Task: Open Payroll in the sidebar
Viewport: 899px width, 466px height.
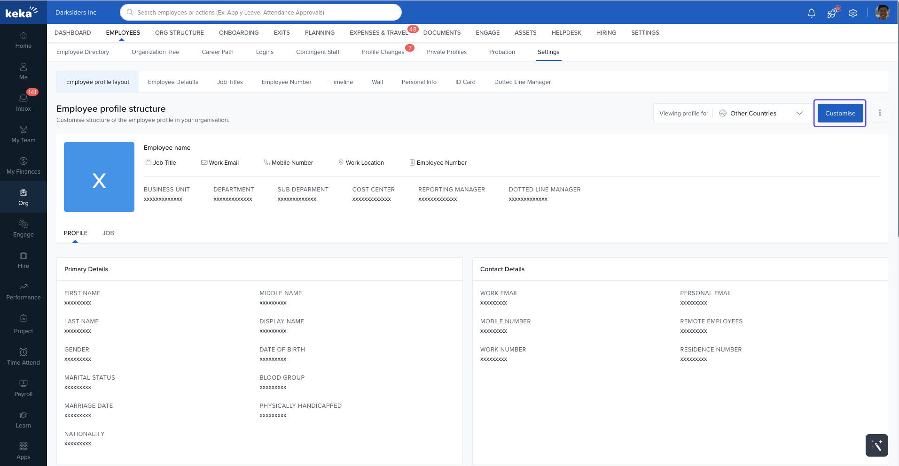Action: tap(23, 388)
